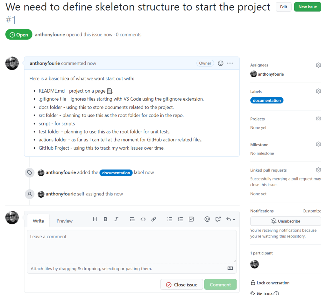The width and height of the screenshot is (326, 295).
Task: Select the Write tab
Action: pos(39,221)
